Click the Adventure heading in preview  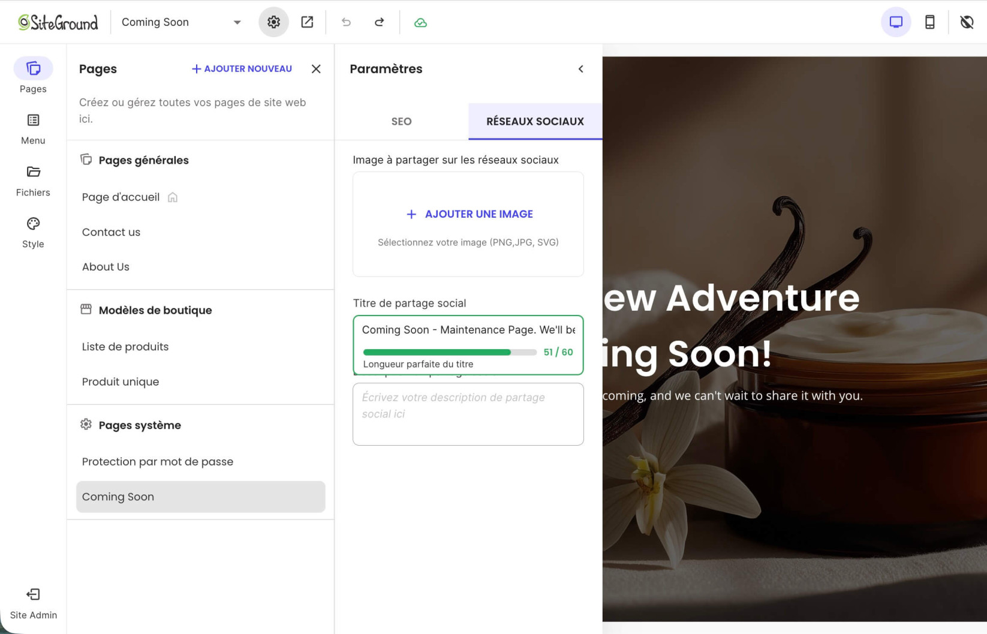click(763, 298)
